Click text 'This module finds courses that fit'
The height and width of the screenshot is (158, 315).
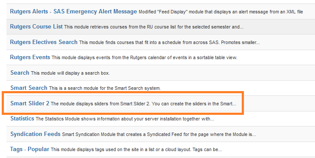coord(115,42)
